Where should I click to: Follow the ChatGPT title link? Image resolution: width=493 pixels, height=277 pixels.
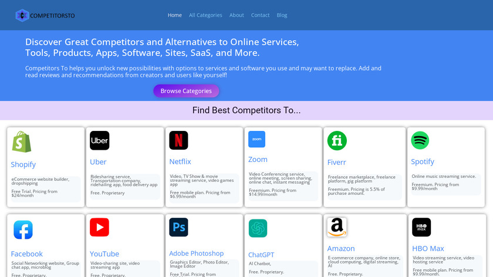[261, 255]
